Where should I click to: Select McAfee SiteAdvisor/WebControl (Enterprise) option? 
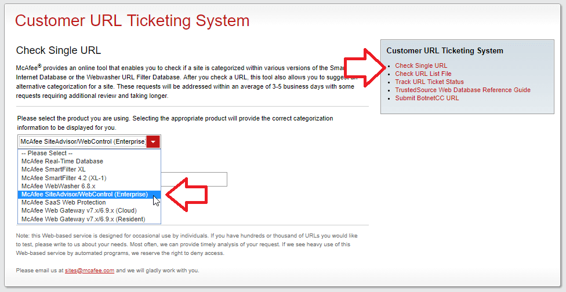(x=89, y=194)
